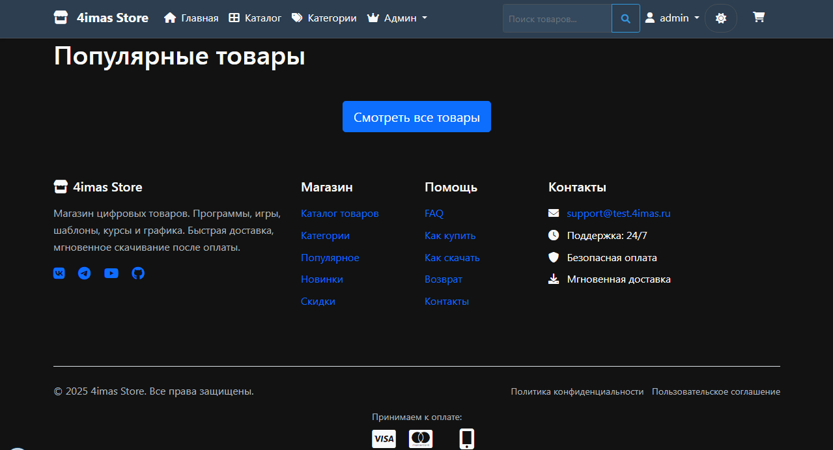
Task: Expand the admin user dropdown
Action: click(671, 18)
